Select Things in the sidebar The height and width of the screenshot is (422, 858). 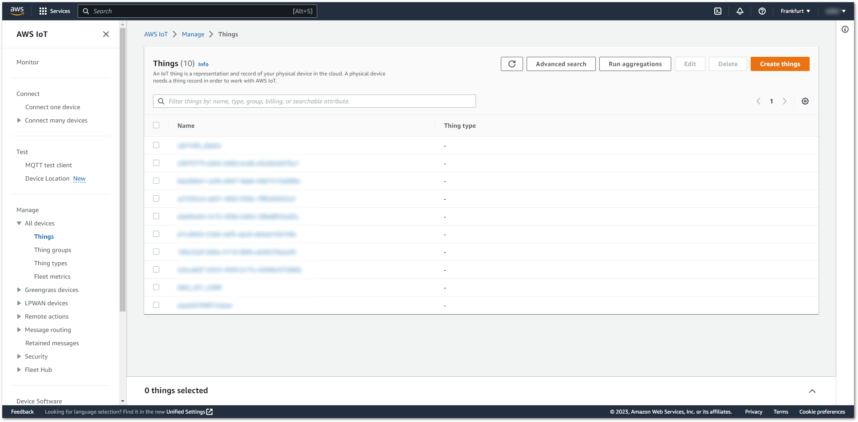point(44,237)
